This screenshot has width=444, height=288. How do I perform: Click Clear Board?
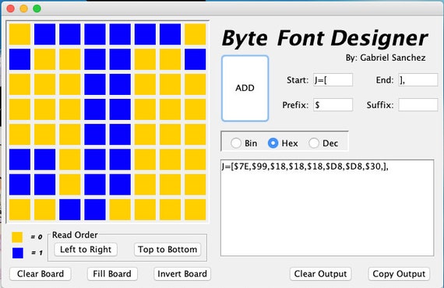click(x=41, y=274)
